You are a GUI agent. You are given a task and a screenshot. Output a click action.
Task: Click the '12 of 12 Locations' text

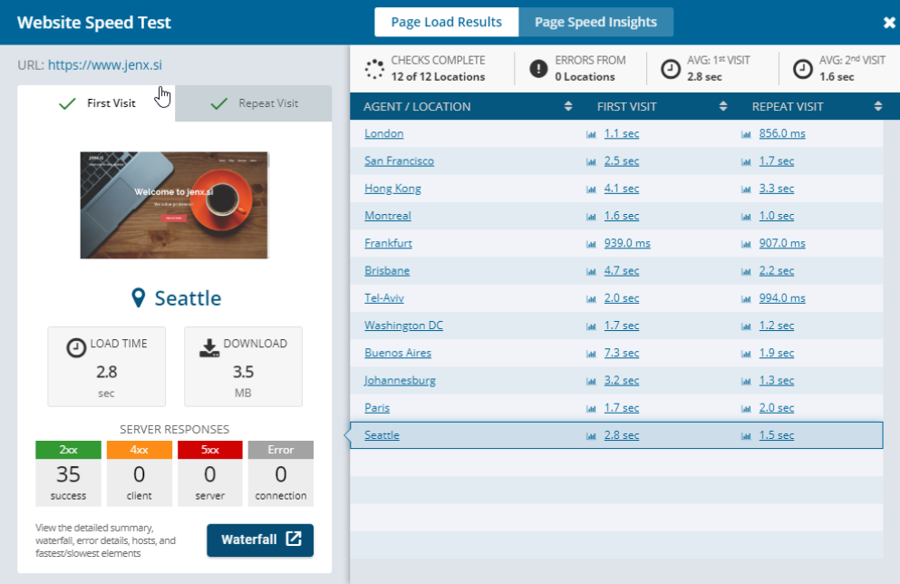click(x=438, y=77)
